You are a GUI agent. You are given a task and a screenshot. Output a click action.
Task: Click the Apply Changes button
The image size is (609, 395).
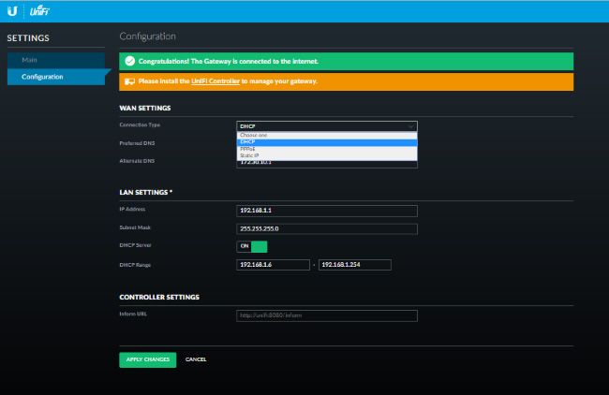point(147,359)
